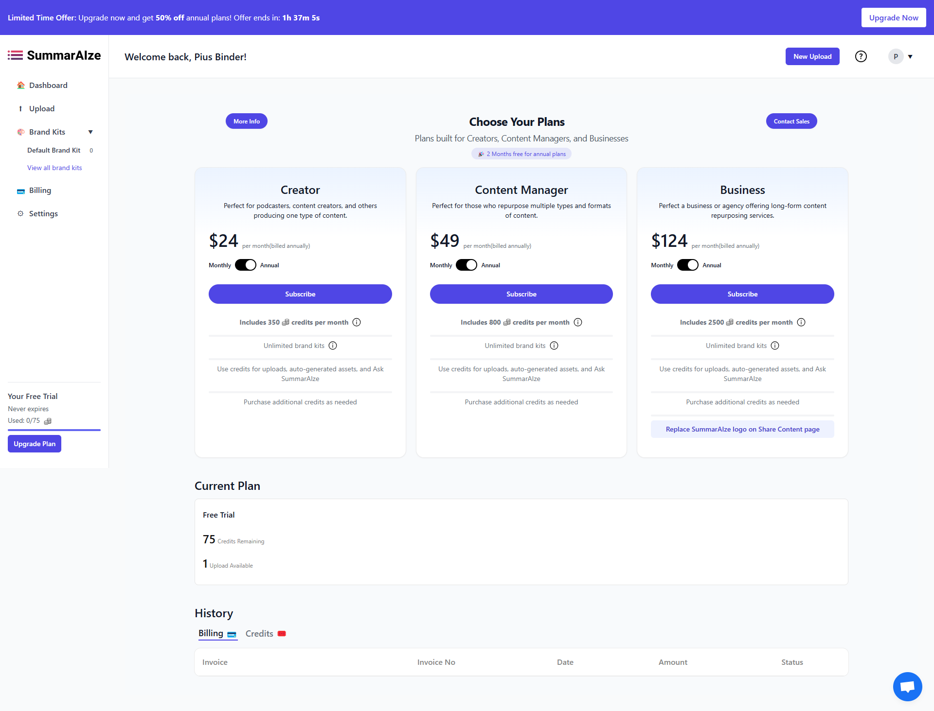Click the Settings gear icon
The height and width of the screenshot is (711, 934).
(20, 213)
